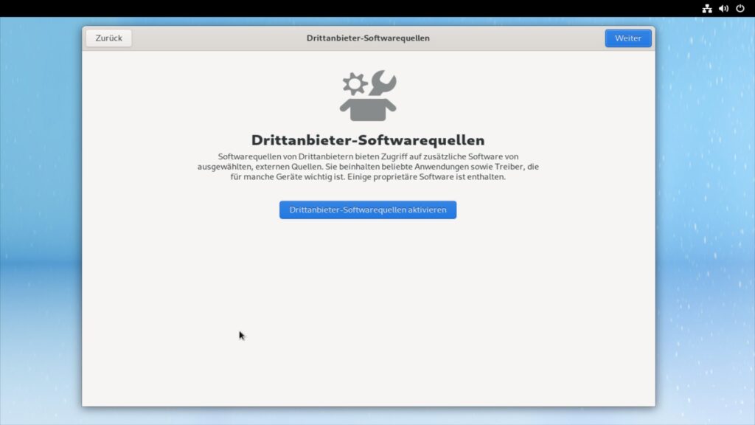
Task: Click the network connection icon in top bar
Action: 707,9
